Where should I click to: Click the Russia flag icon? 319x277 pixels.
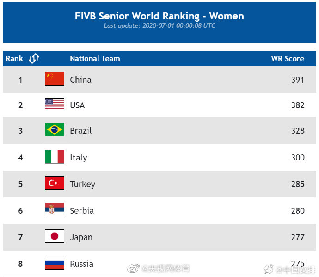pyautogui.click(x=55, y=263)
